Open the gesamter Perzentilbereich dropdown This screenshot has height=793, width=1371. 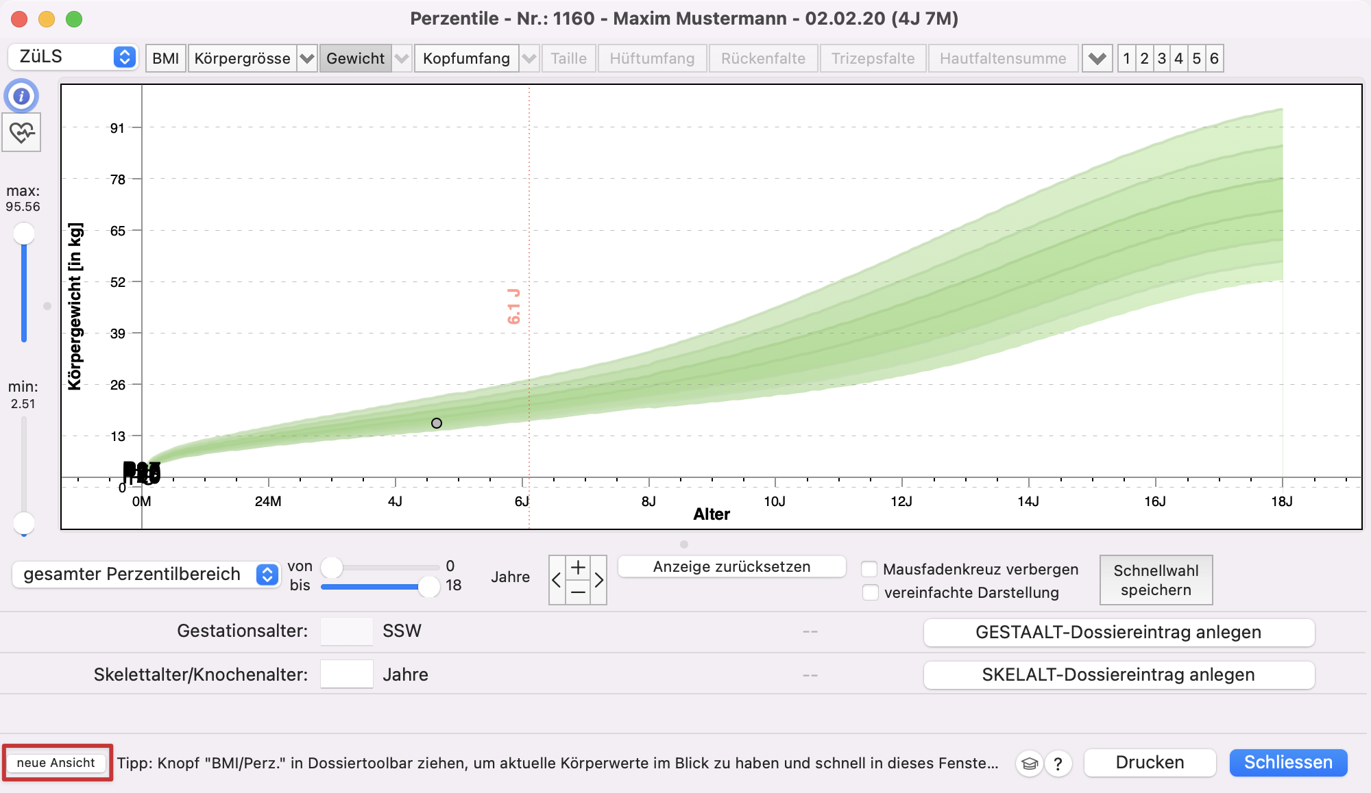click(x=146, y=574)
